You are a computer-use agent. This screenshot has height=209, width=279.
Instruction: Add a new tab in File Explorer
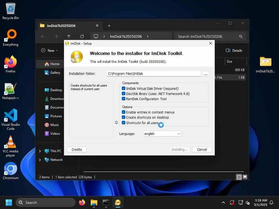109,26
